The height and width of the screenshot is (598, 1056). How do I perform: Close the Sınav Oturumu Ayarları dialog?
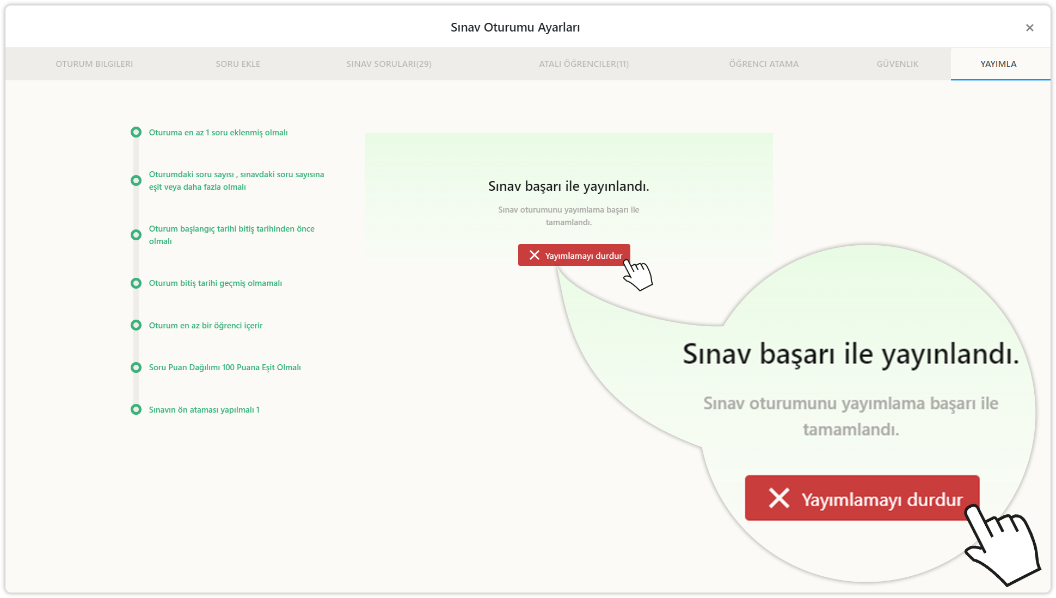click(x=1029, y=28)
